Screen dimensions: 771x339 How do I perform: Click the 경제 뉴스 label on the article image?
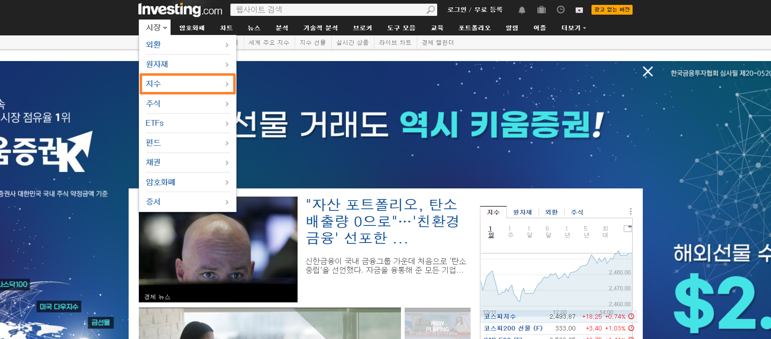[157, 297]
